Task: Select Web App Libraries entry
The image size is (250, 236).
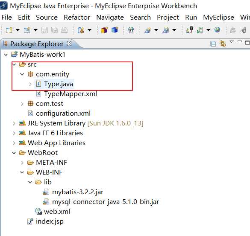Action: (x=56, y=143)
